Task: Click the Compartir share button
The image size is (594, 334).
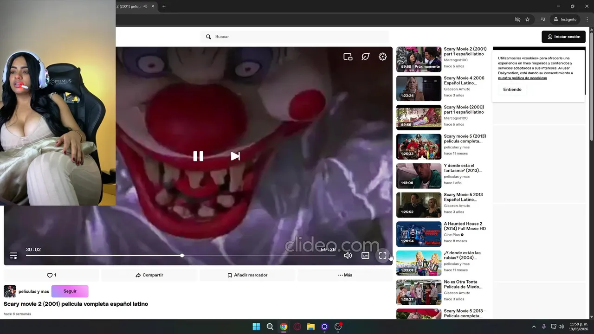Action: 149,275
